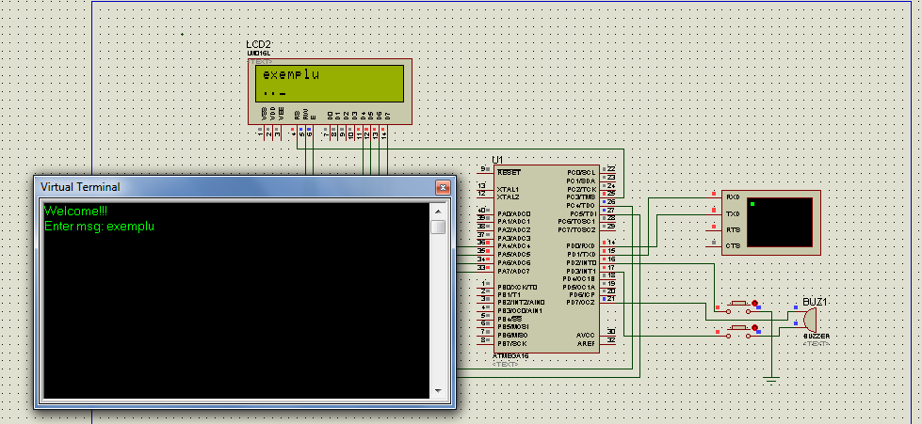Click the 'U1' reference label

point(498,160)
